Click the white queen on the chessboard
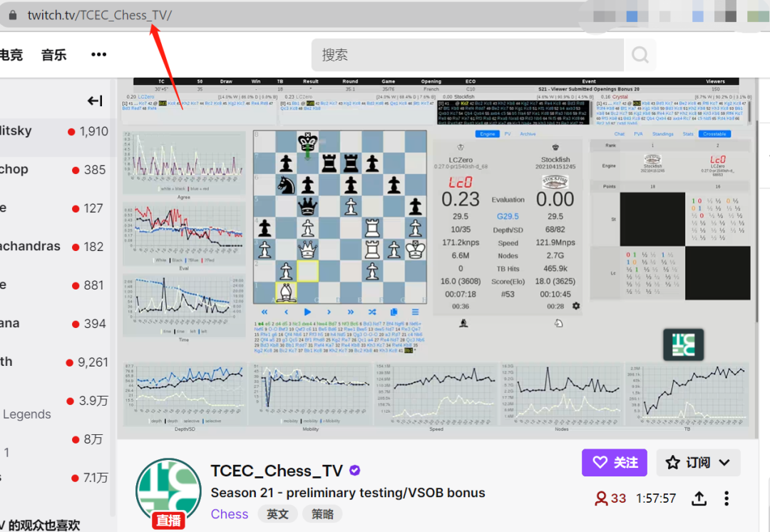Image resolution: width=770 pixels, height=532 pixels. (307, 249)
